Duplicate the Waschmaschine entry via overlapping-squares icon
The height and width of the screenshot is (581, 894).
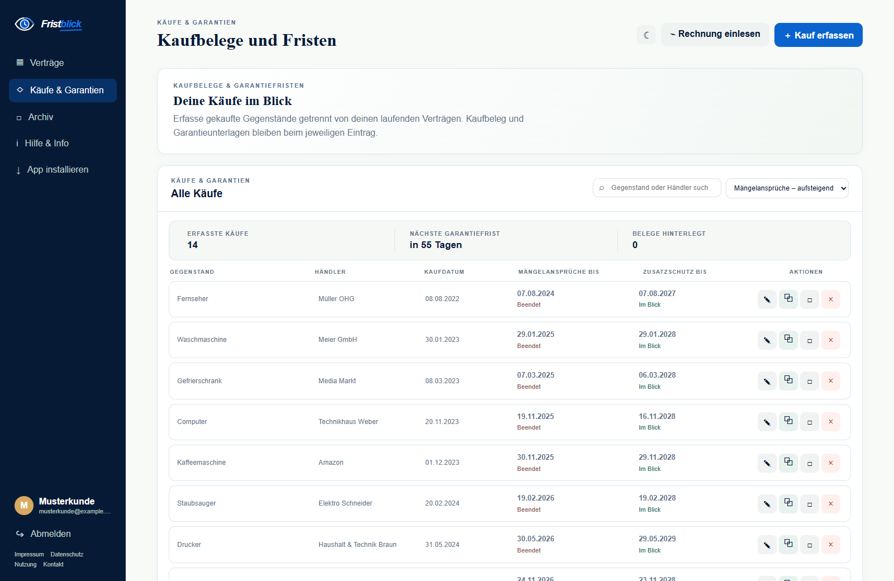tap(788, 340)
